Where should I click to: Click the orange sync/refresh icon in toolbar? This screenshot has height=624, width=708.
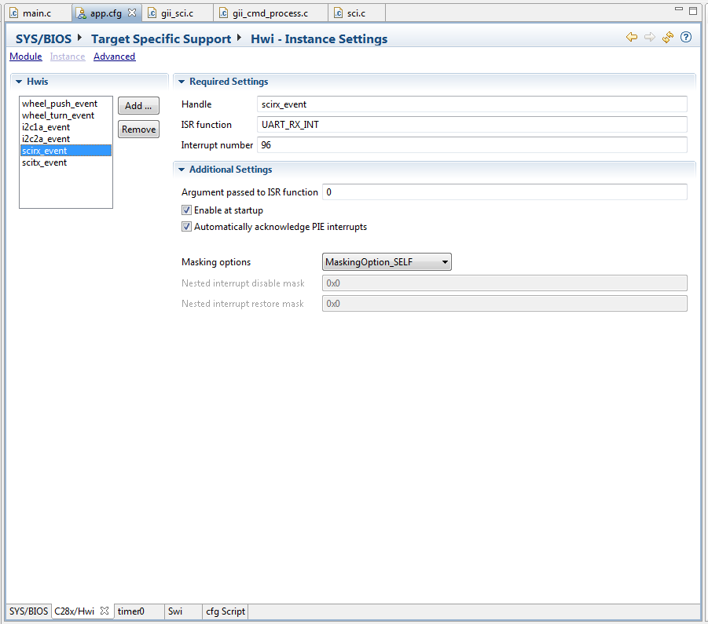point(667,38)
